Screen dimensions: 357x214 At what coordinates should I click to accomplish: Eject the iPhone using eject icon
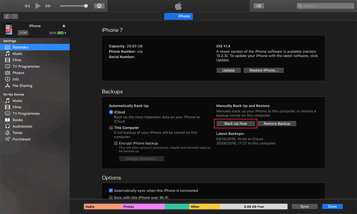coord(64,26)
